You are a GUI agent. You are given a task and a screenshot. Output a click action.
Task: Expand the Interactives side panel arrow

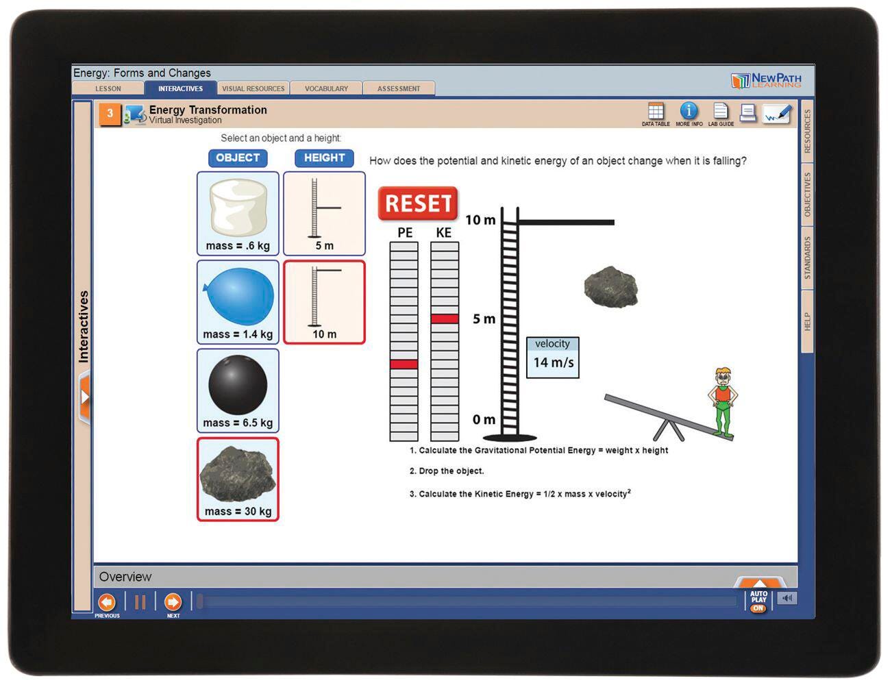85,397
